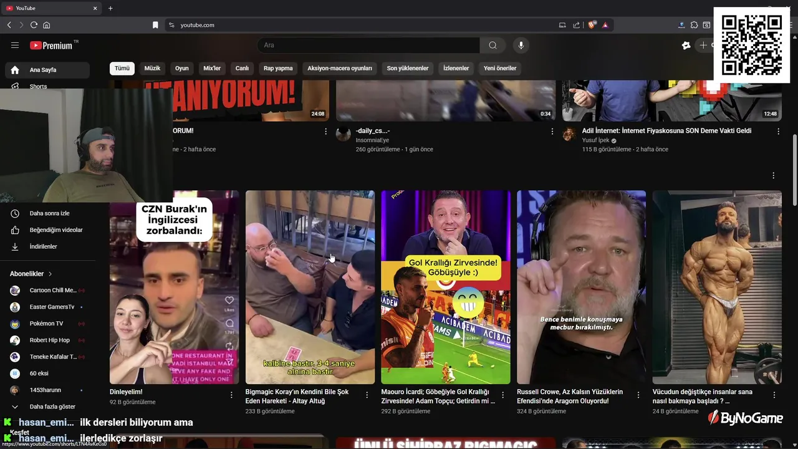Click the install app icon in the address bar
The width and height of the screenshot is (798, 449).
click(x=562, y=25)
